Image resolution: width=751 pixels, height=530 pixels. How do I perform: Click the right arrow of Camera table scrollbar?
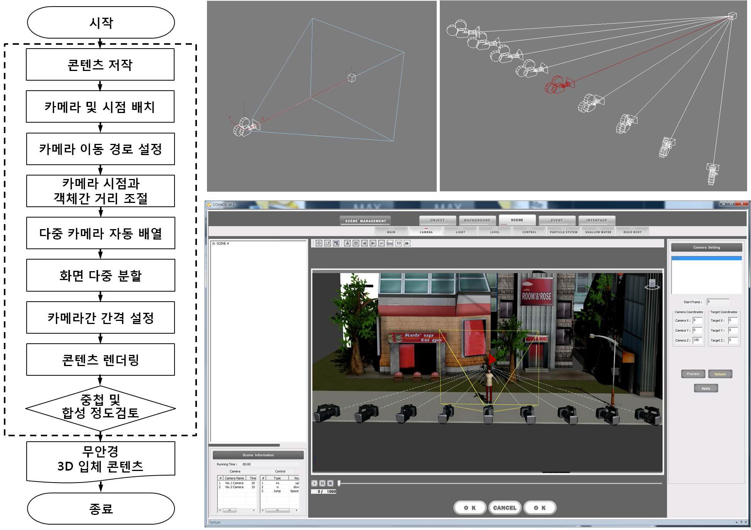point(254,510)
